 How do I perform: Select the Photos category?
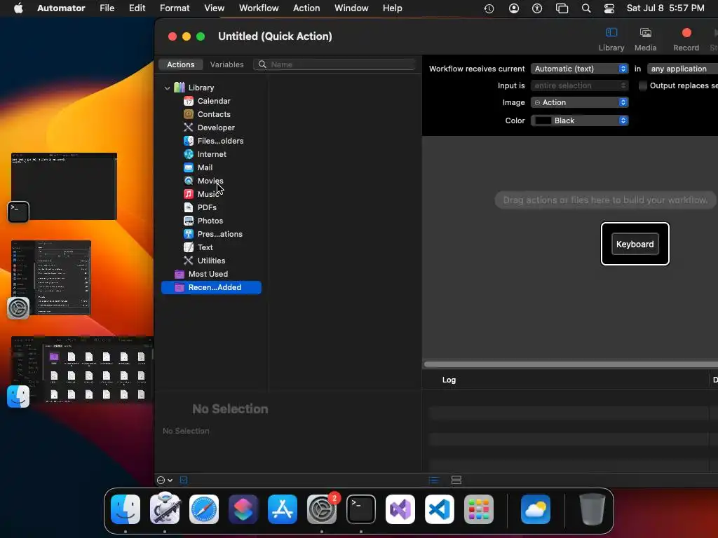(x=210, y=220)
